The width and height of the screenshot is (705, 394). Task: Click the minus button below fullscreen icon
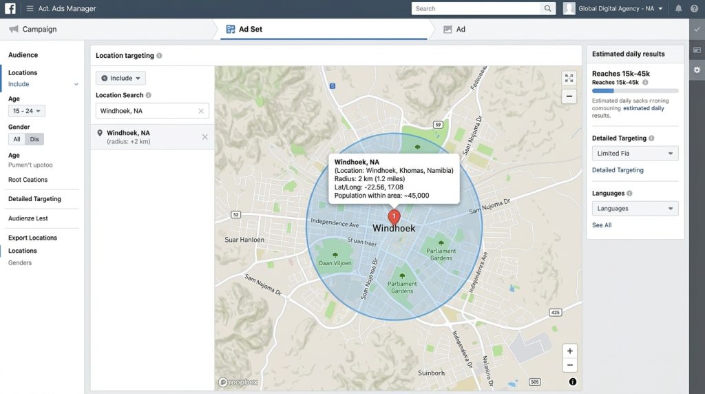(x=569, y=96)
